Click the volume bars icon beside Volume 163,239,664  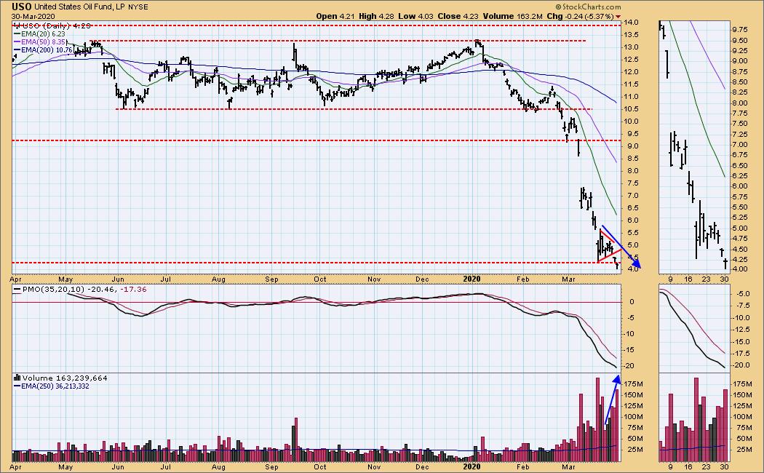17,378
